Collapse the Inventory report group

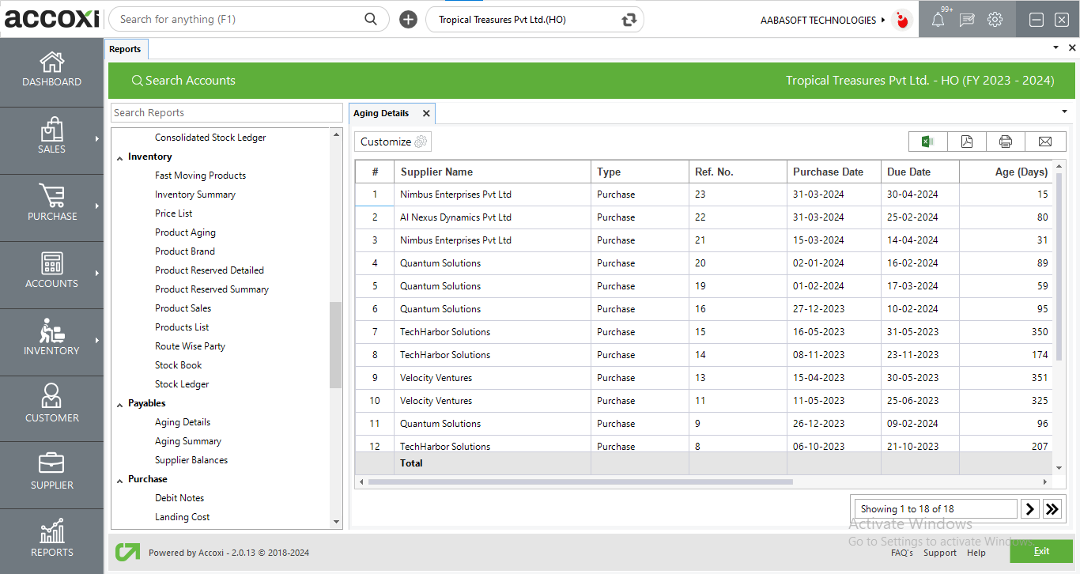tap(120, 157)
